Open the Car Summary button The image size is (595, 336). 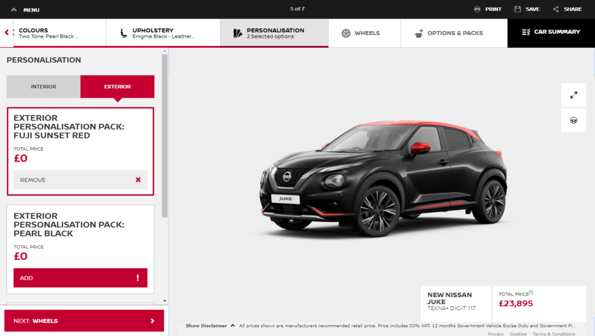tap(551, 33)
